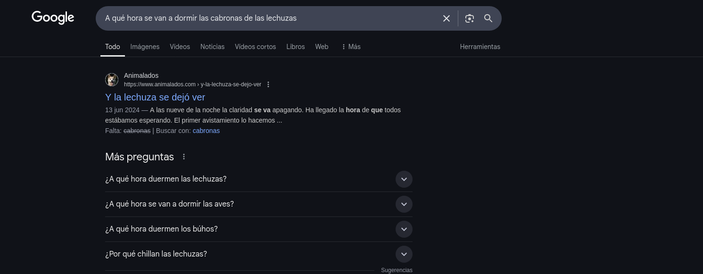Open the Noticias tab
Screen dimensions: 703x274
[x=212, y=47]
